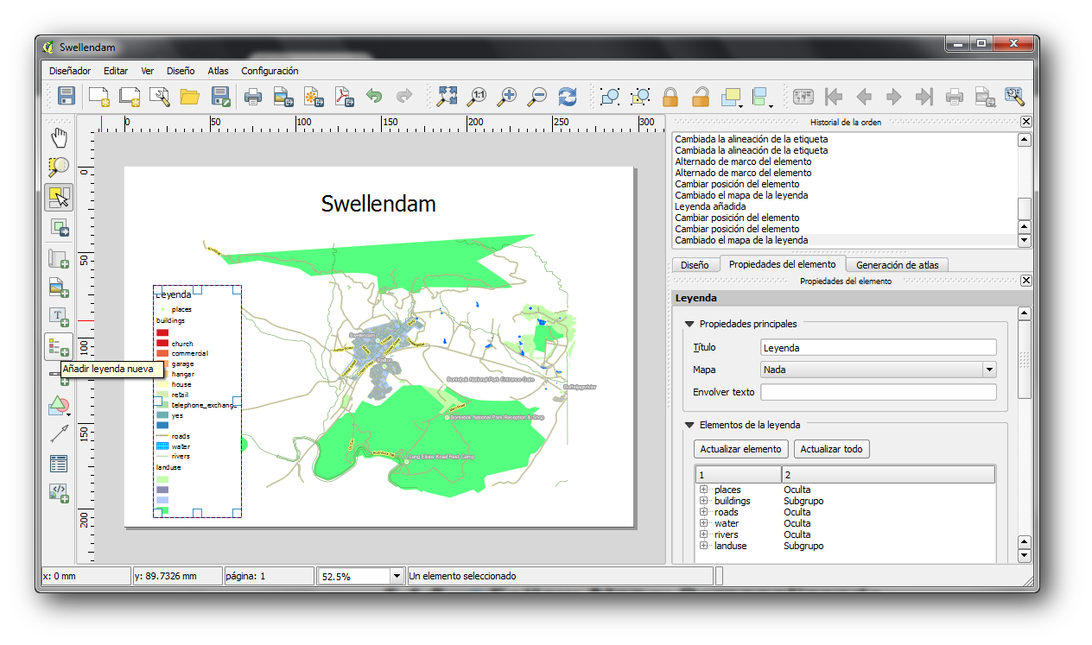Redo the reverted change
This screenshot has width=1092, height=645.
coord(404,97)
